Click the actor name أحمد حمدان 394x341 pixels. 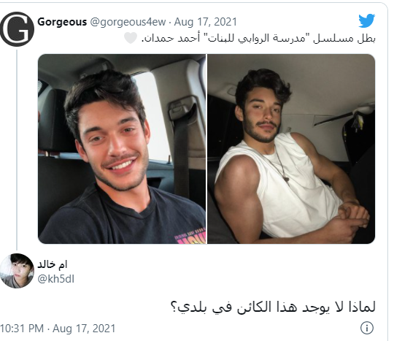click(x=172, y=39)
